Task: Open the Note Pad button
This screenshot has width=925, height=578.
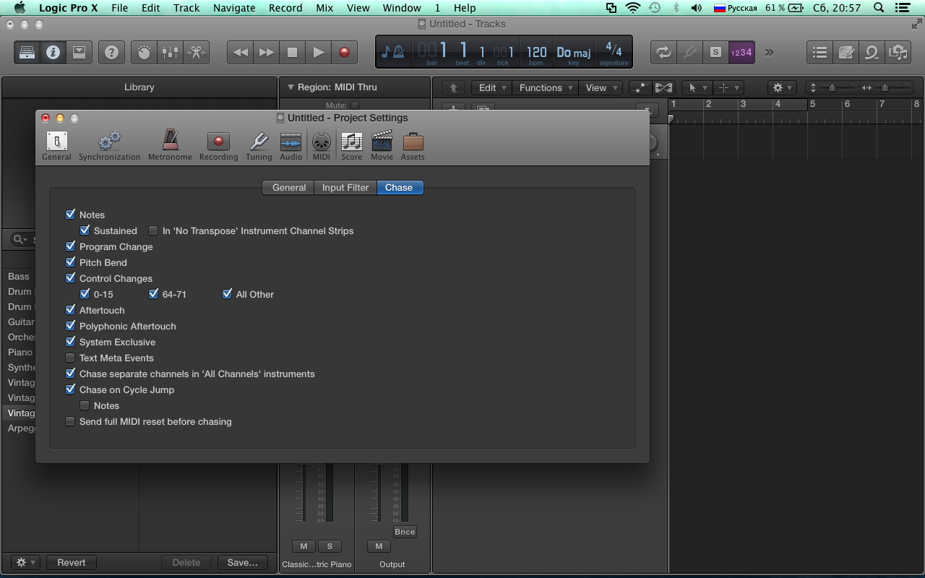Action: click(x=846, y=52)
